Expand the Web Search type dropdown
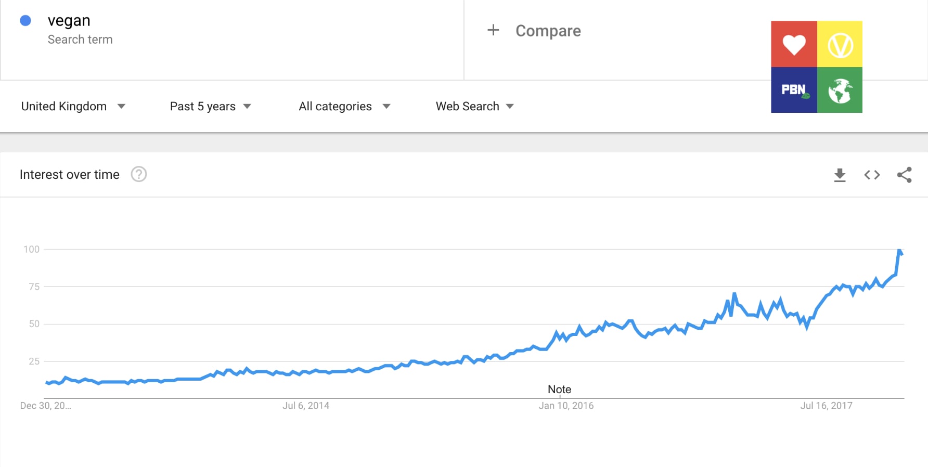928x467 pixels. (475, 106)
